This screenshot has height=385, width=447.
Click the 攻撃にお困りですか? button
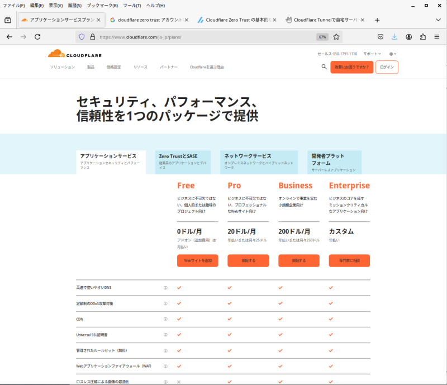pyautogui.click(x=351, y=67)
